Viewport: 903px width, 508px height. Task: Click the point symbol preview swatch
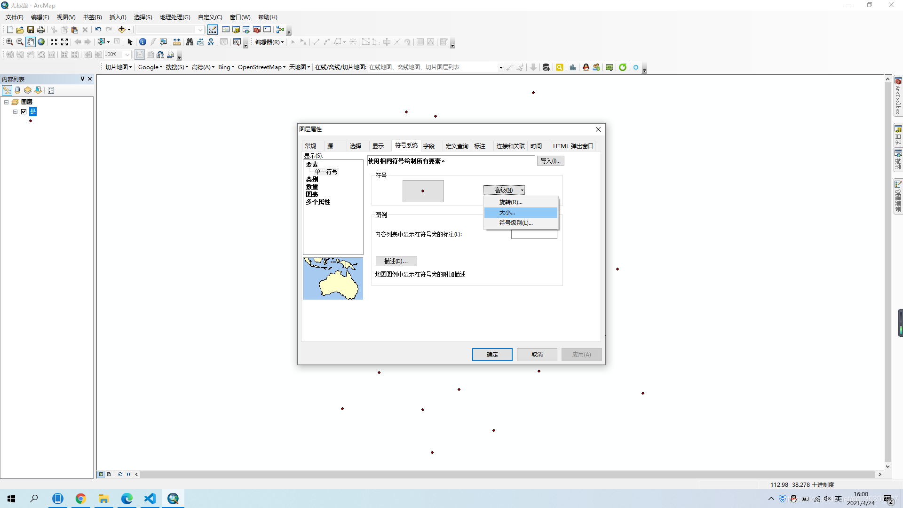click(423, 191)
